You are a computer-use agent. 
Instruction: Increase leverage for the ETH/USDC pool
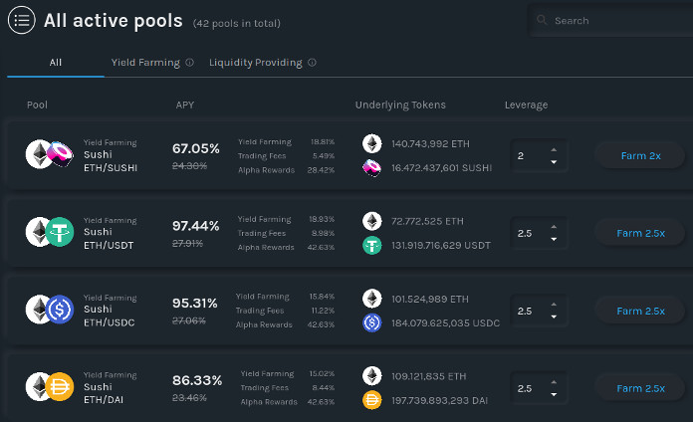tap(554, 305)
